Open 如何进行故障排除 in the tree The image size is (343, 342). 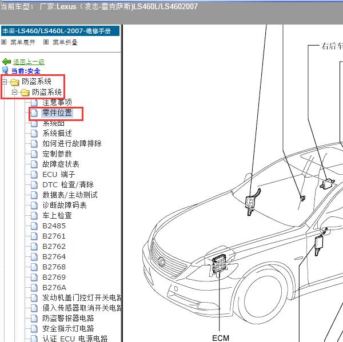pyautogui.click(x=72, y=143)
